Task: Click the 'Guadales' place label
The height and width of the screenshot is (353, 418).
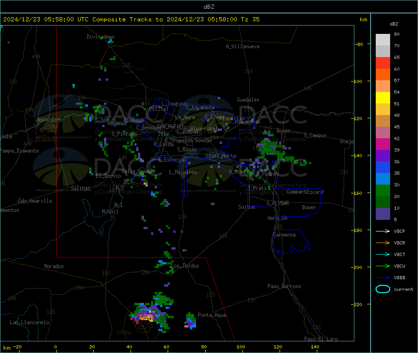Action: click(x=248, y=100)
